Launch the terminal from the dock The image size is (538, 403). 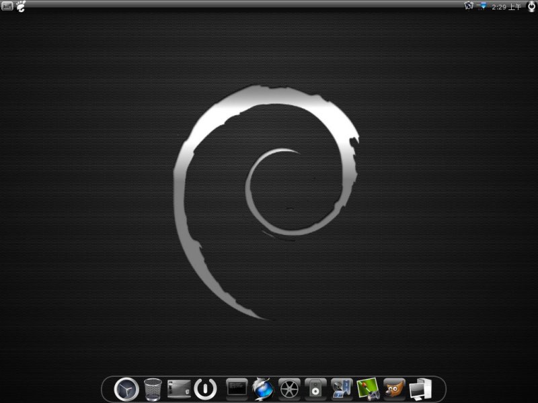(x=237, y=389)
